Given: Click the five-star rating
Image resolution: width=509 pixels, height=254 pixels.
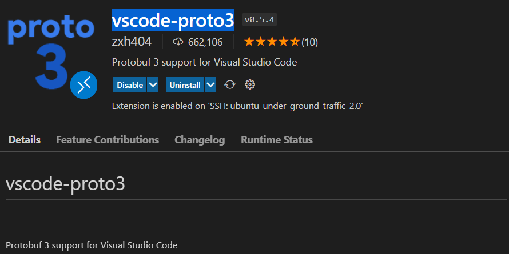Looking at the screenshot, I should pos(272,42).
